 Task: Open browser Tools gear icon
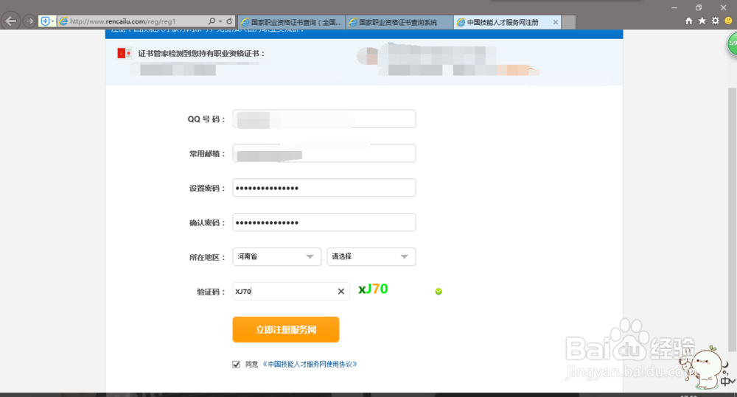tap(715, 21)
